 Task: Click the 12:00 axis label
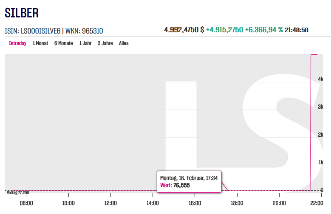110,203
